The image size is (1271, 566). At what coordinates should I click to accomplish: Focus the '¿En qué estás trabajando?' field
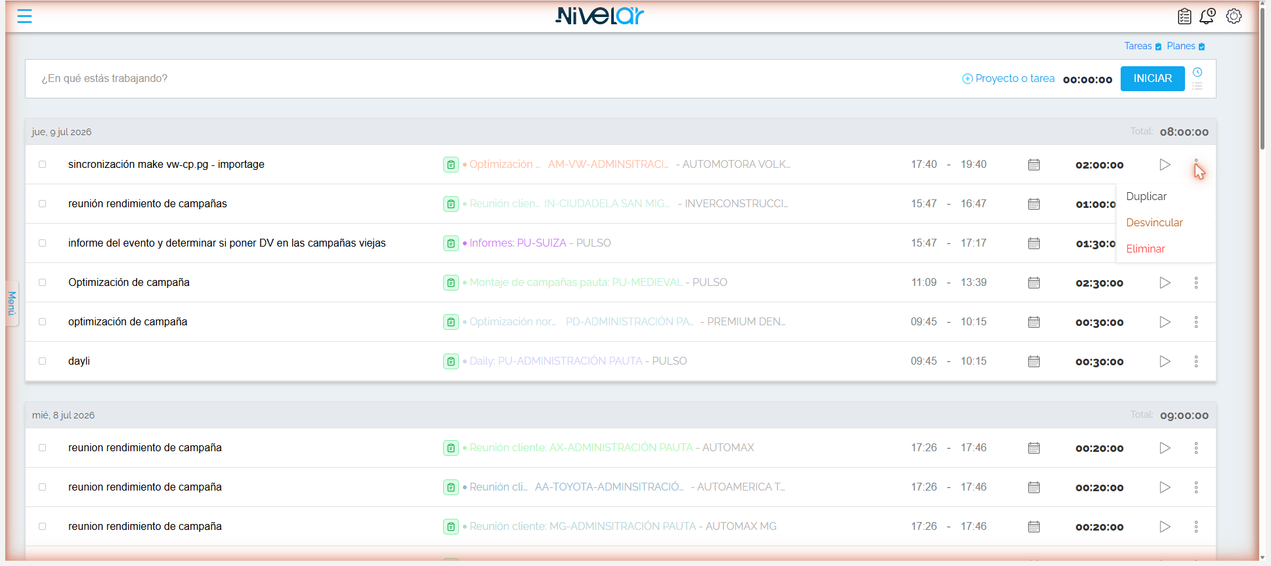(x=492, y=79)
